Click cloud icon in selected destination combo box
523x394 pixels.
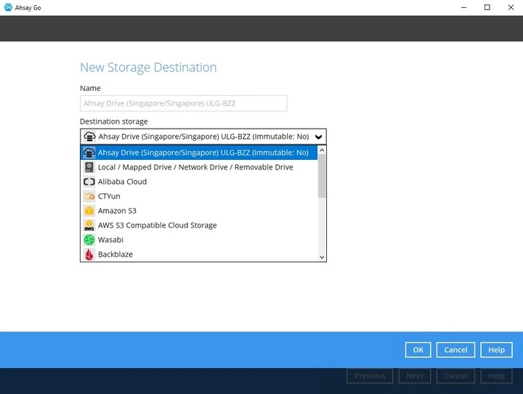point(89,137)
